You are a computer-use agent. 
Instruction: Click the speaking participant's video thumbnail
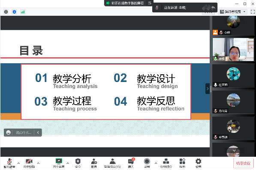pos(233,50)
